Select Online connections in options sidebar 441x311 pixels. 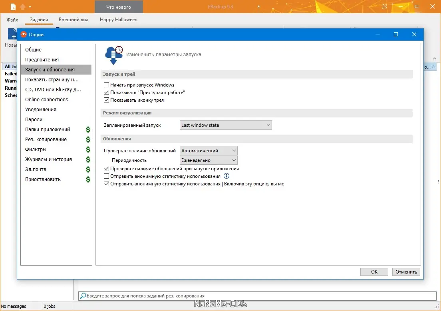56,100
